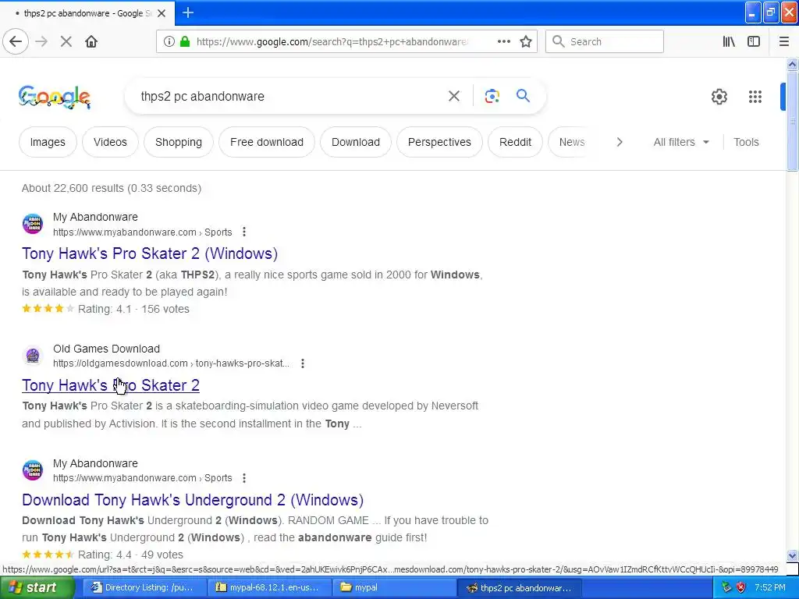Open the search Tools options
799x599 pixels.
click(x=746, y=142)
